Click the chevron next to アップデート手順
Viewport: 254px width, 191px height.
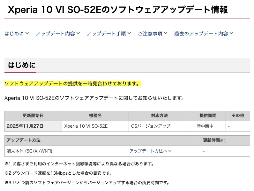pos(129,33)
